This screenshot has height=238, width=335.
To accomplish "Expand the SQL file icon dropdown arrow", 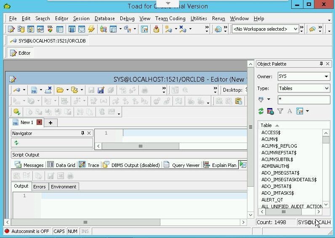I will 41,90.
